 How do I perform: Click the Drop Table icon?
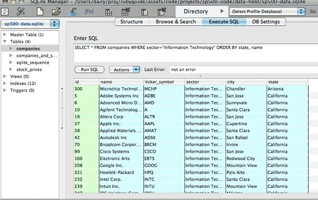pyautogui.click(x=126, y=11)
